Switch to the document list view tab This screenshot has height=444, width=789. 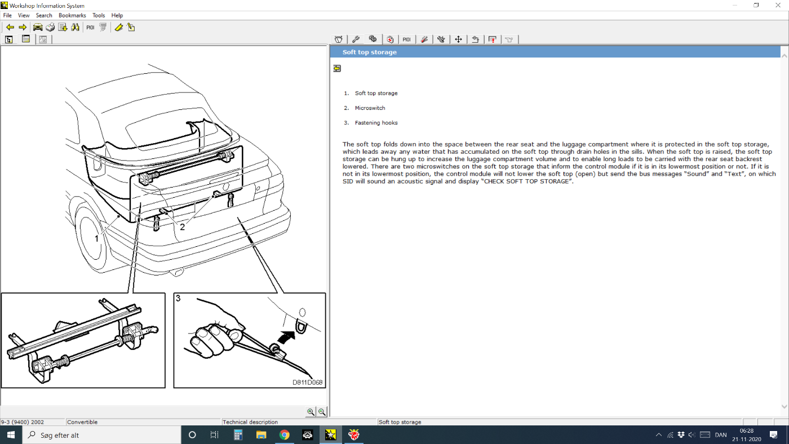pos(26,39)
